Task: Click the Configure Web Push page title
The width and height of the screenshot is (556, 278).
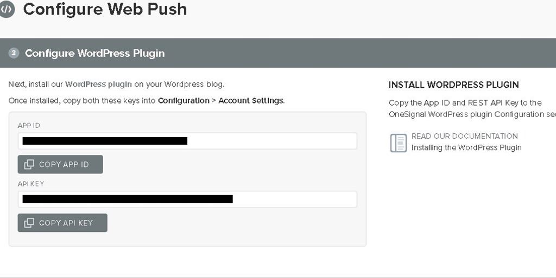Action: coord(105,9)
